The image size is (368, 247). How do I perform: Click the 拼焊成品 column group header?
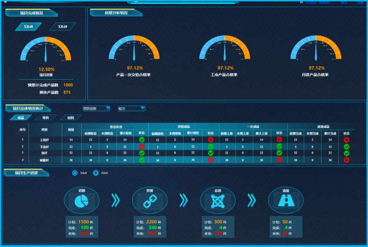184,126
